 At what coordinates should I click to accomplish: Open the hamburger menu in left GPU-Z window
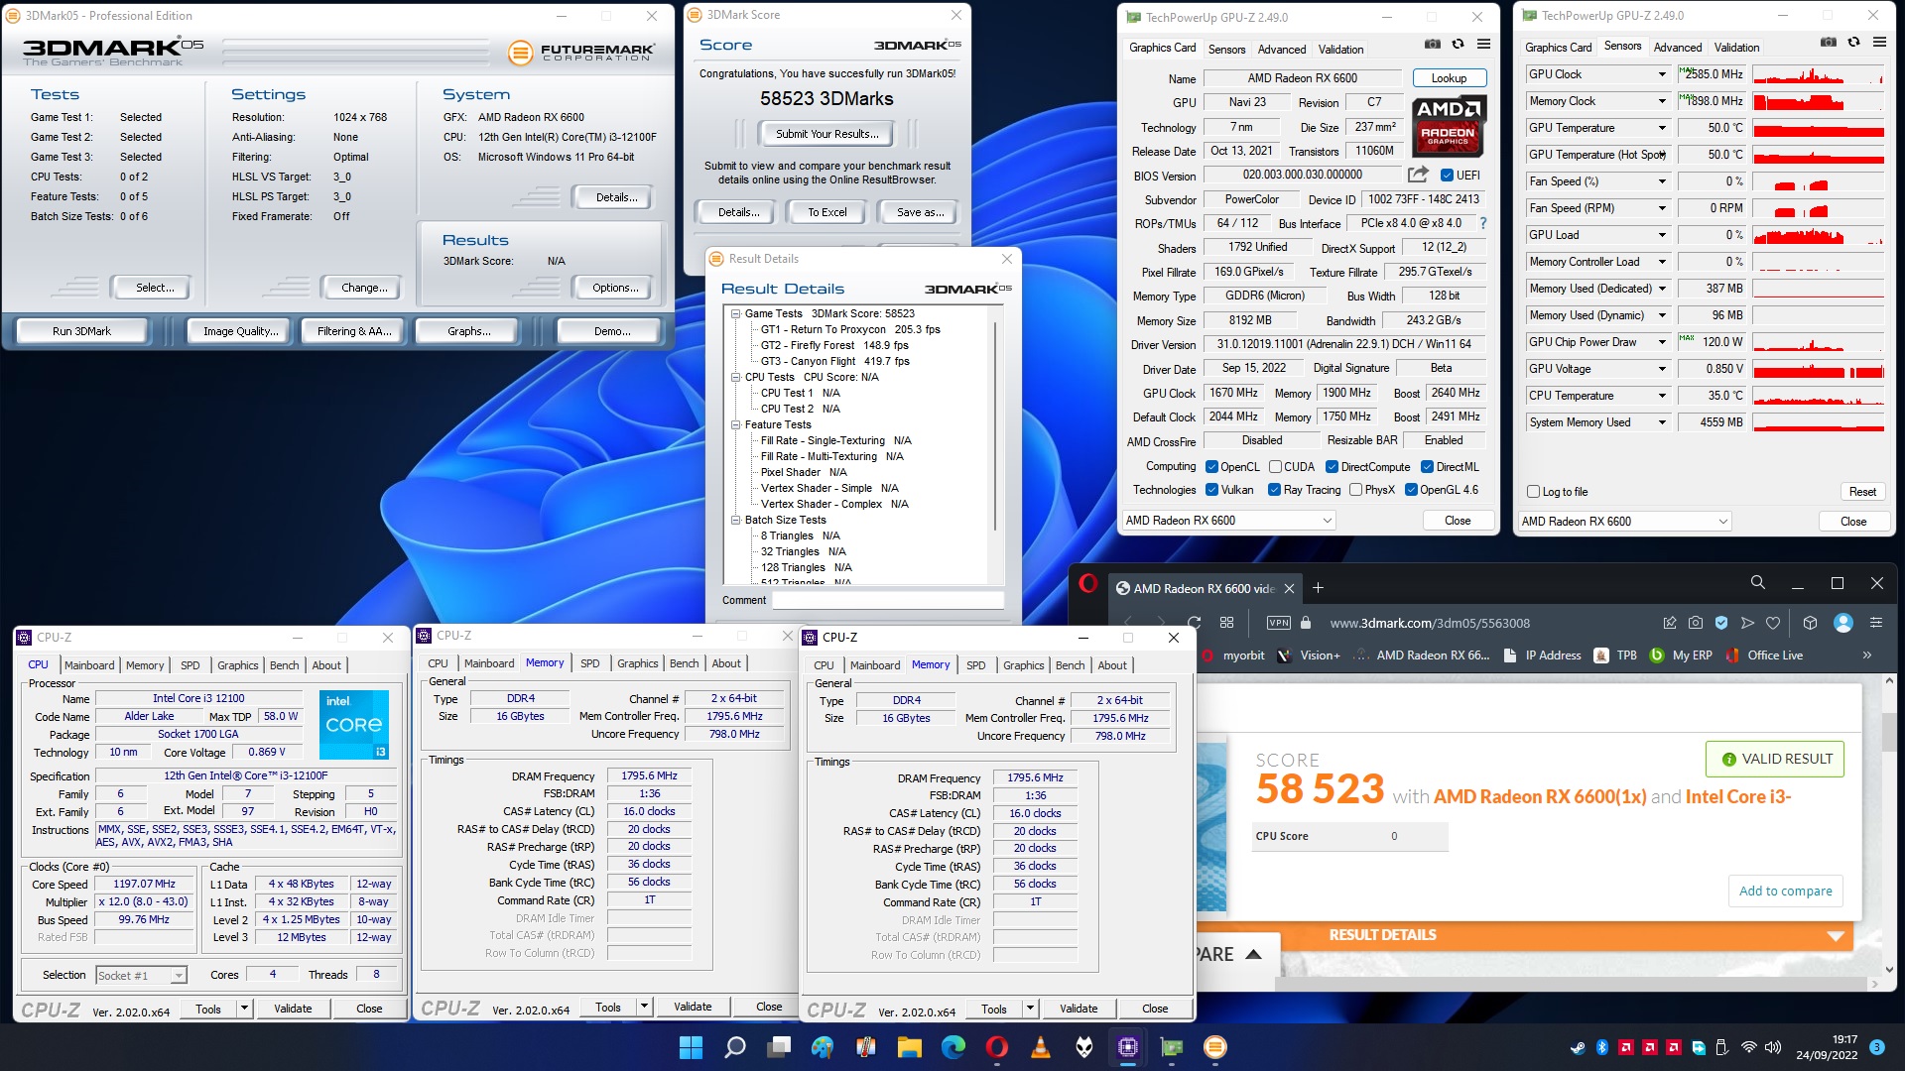1483,45
